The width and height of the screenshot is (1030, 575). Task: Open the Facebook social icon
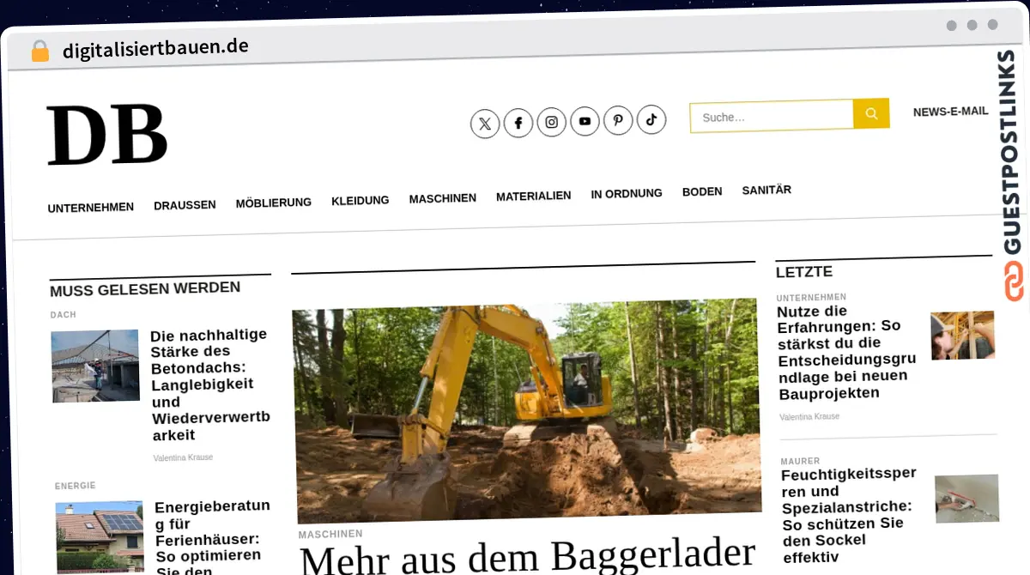tap(518, 124)
